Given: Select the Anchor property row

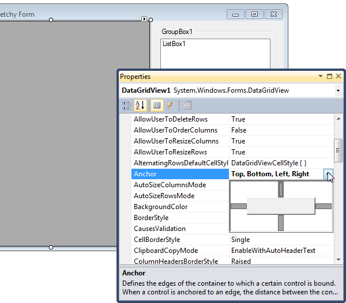Looking at the screenshot, I should coord(180,174).
